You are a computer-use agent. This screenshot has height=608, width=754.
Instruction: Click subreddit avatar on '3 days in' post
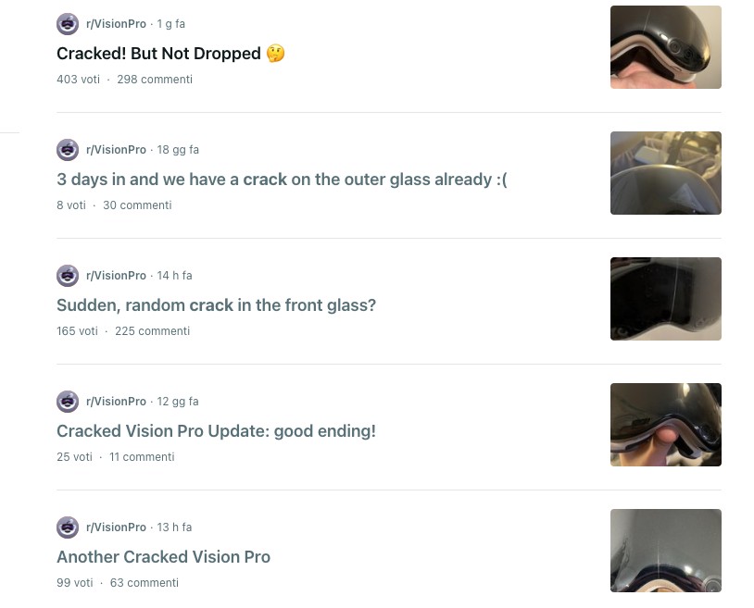(68, 150)
